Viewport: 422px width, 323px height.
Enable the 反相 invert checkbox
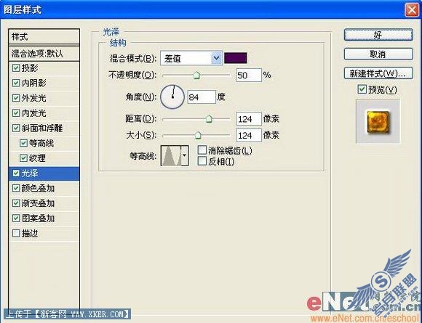(x=202, y=161)
